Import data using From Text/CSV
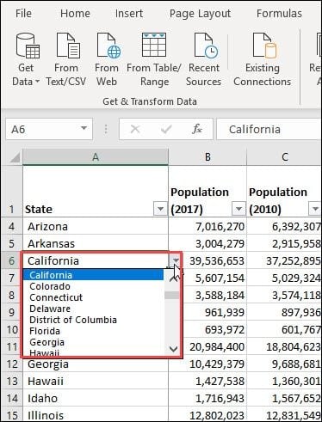The width and height of the screenshot is (322, 422). [68, 46]
